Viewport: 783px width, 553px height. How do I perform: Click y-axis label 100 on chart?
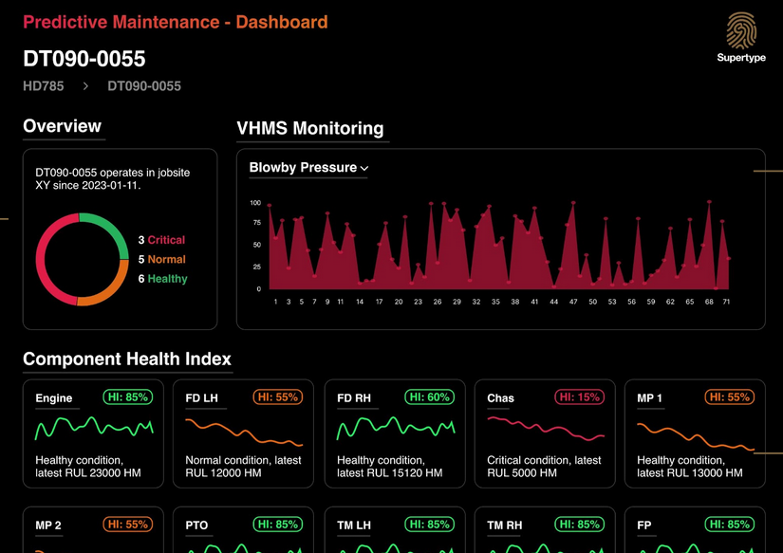pos(255,203)
